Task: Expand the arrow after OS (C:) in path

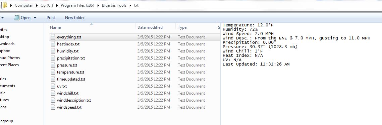Action: [57, 5]
